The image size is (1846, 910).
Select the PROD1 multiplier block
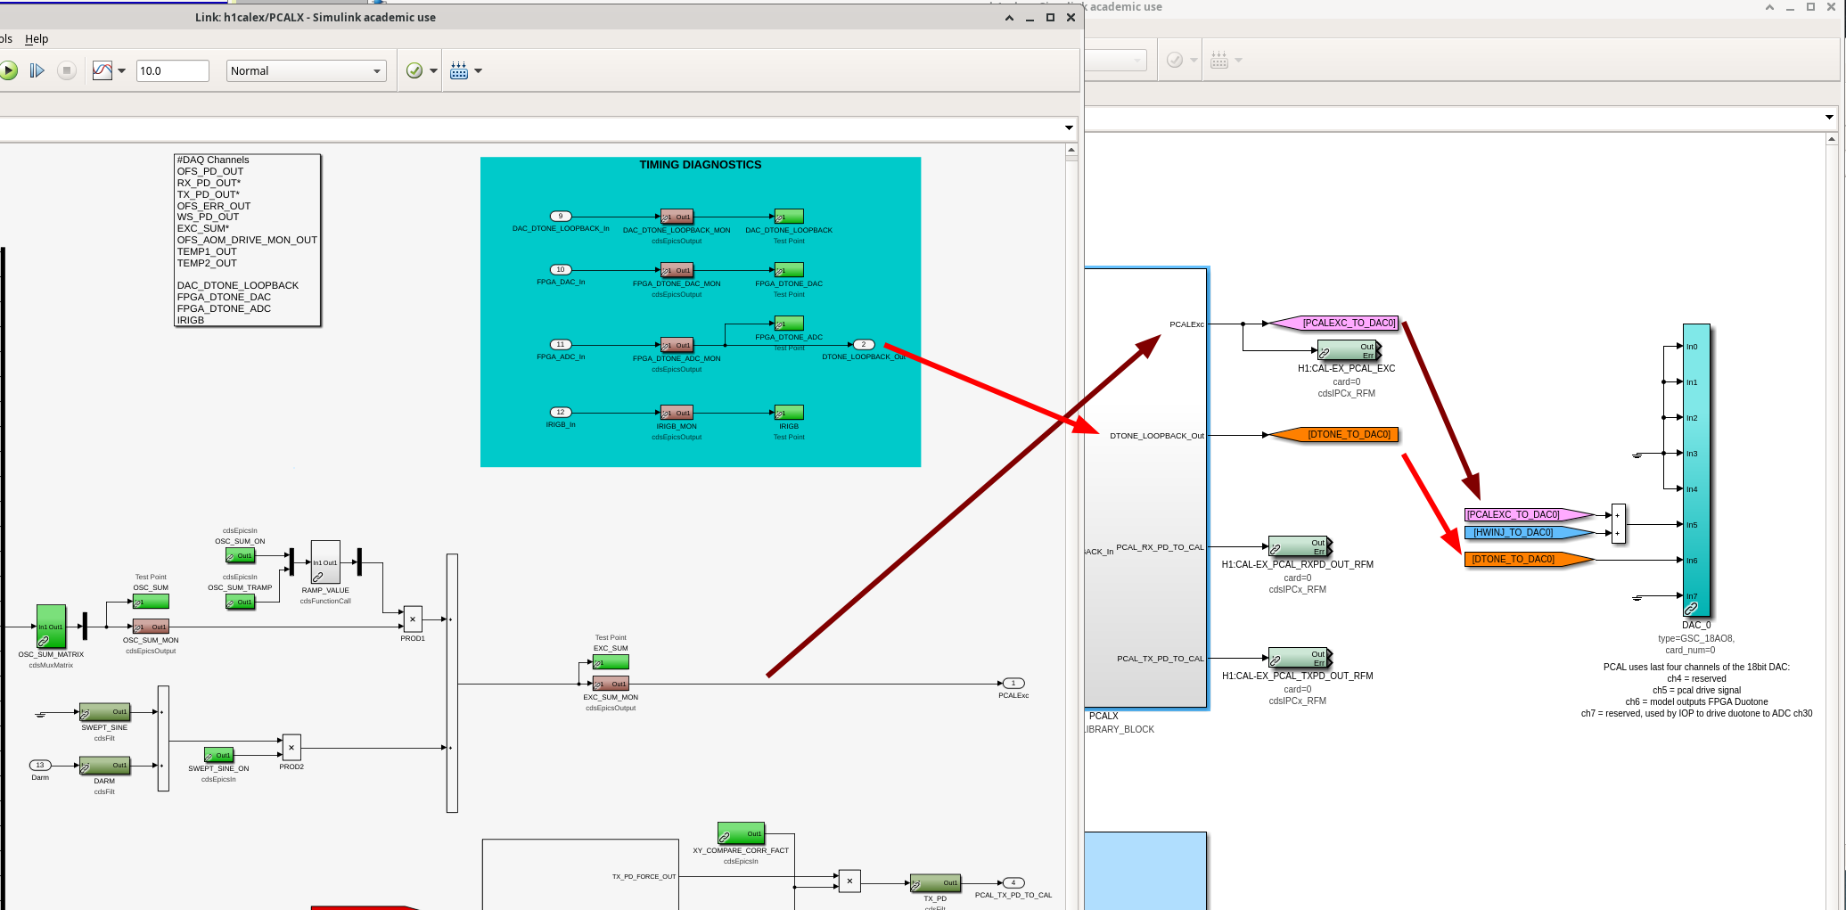(413, 619)
